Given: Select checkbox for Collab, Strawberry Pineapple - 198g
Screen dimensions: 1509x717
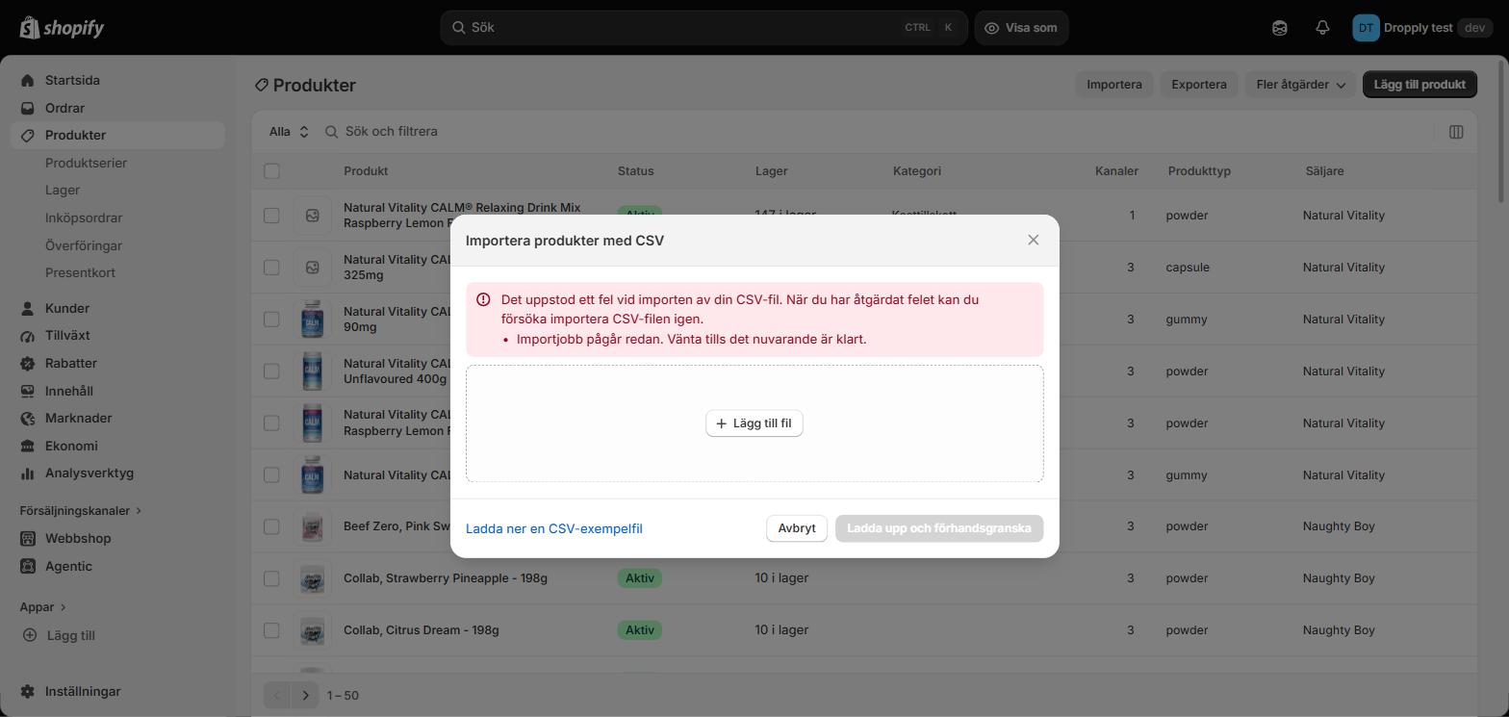Looking at the screenshot, I should click(x=271, y=578).
